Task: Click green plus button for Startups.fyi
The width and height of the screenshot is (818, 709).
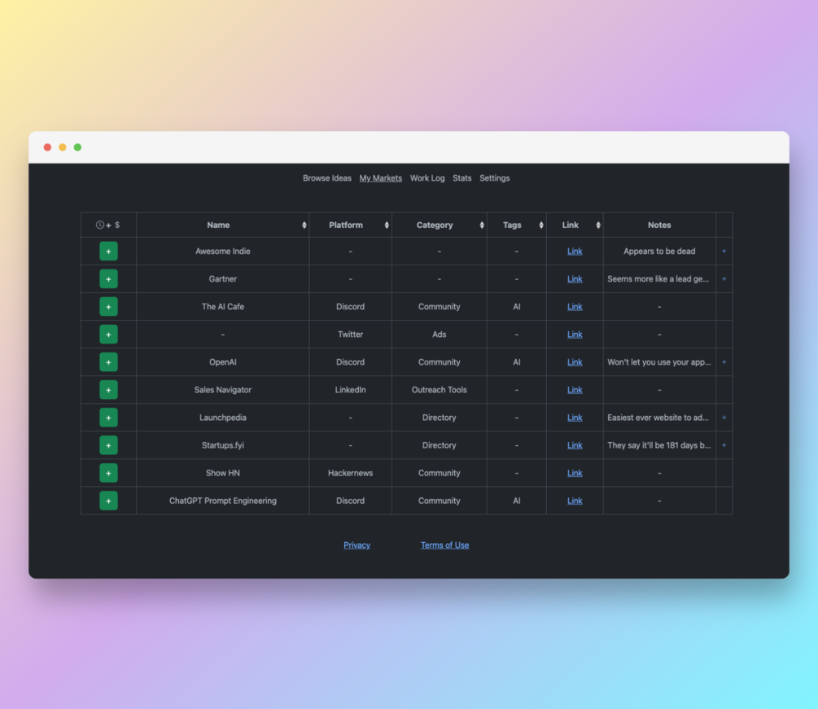Action: (108, 445)
